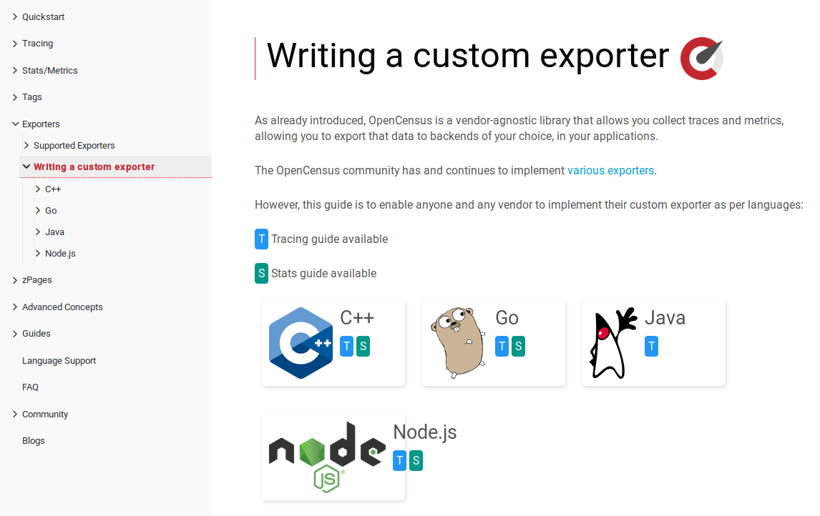Expand the Node.js sub-item chevron in sidebar
The image size is (820, 516).
(x=38, y=253)
